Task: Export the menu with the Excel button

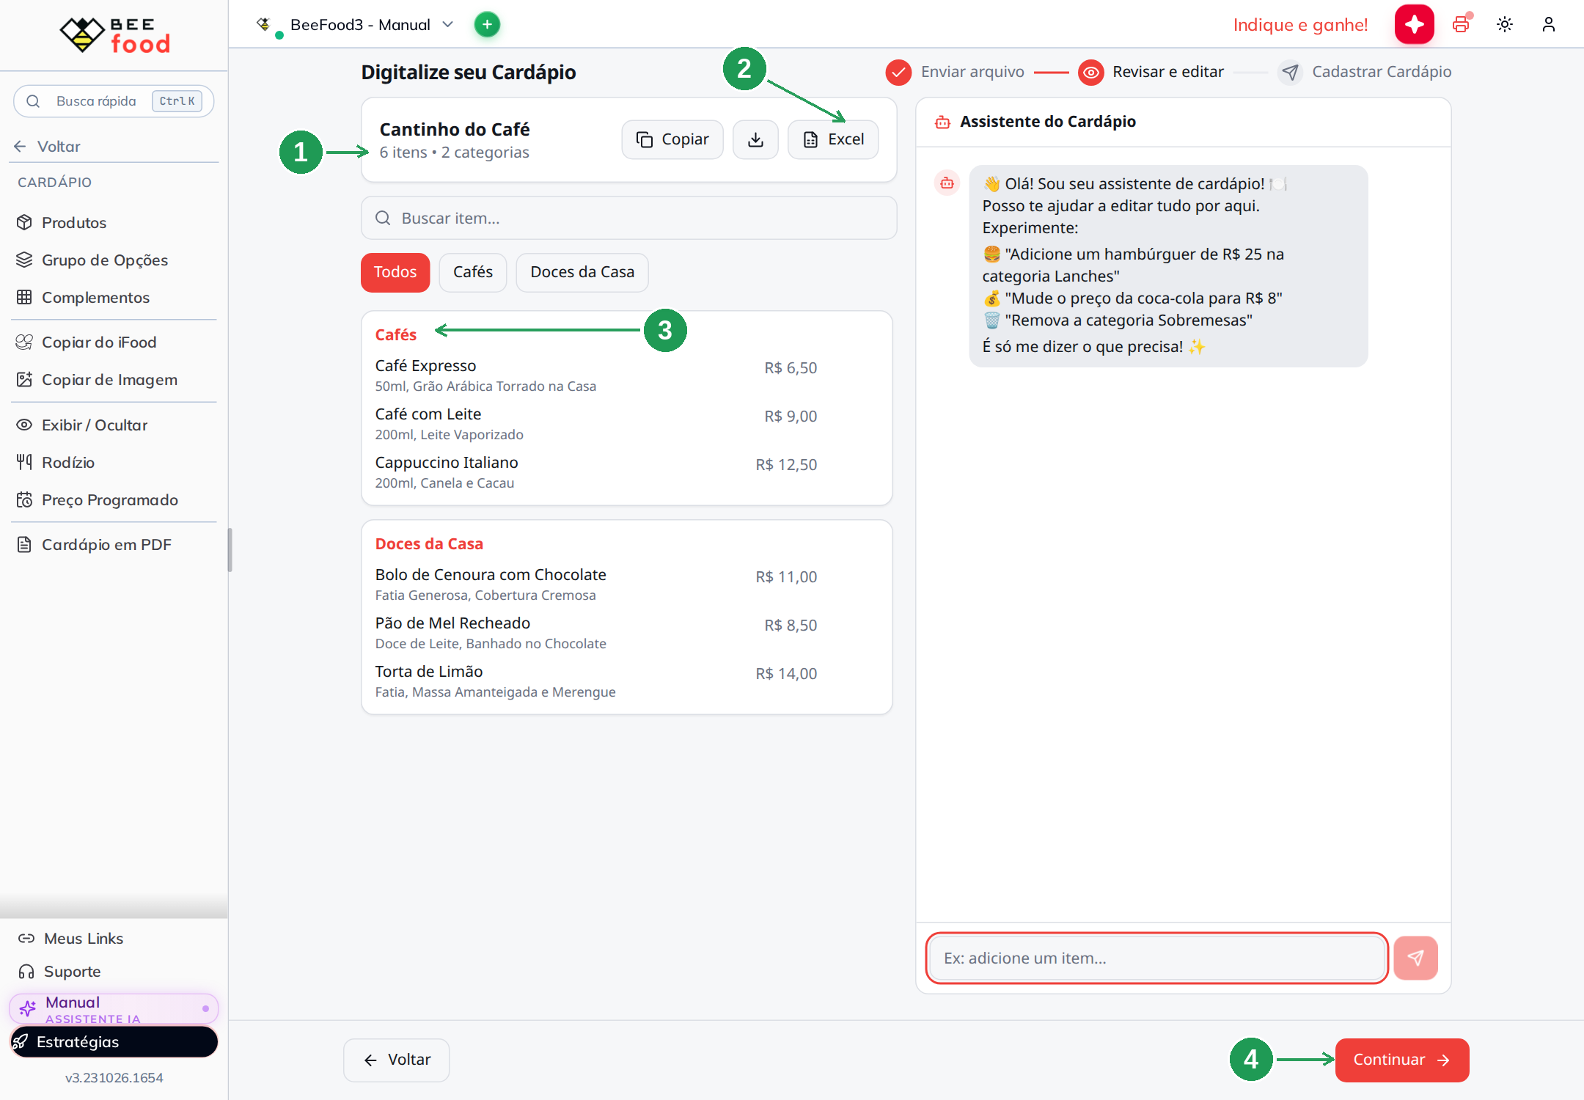Action: coord(833,139)
